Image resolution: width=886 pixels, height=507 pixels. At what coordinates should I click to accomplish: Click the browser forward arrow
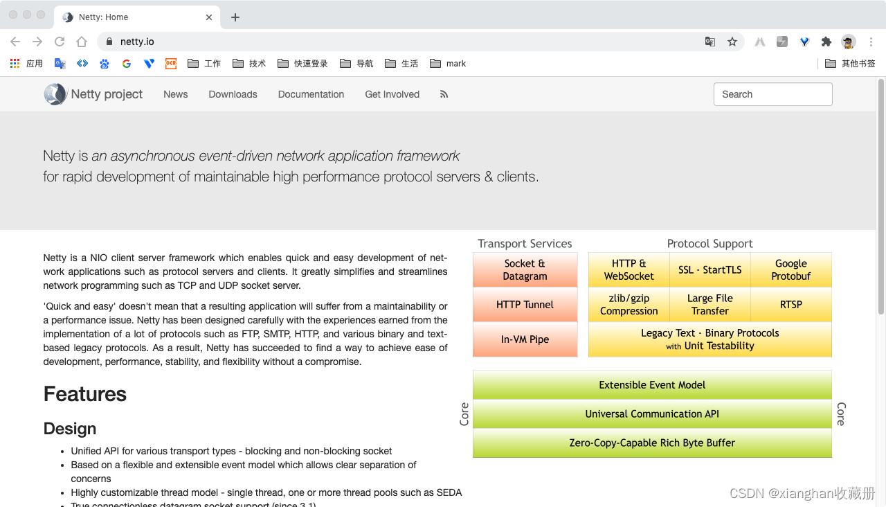click(37, 42)
